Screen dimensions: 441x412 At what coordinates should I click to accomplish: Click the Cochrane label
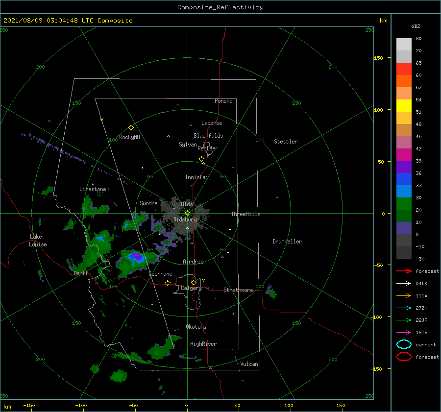160,274
